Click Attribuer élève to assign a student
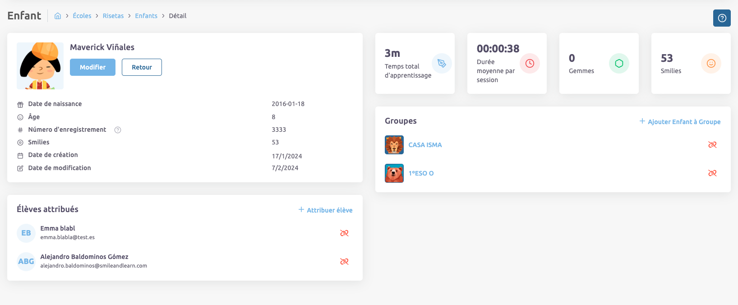Image resolution: width=738 pixels, height=305 pixels. 326,210
